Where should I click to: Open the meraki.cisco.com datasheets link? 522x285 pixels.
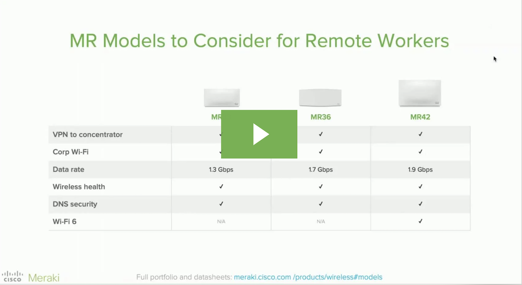tap(308, 277)
